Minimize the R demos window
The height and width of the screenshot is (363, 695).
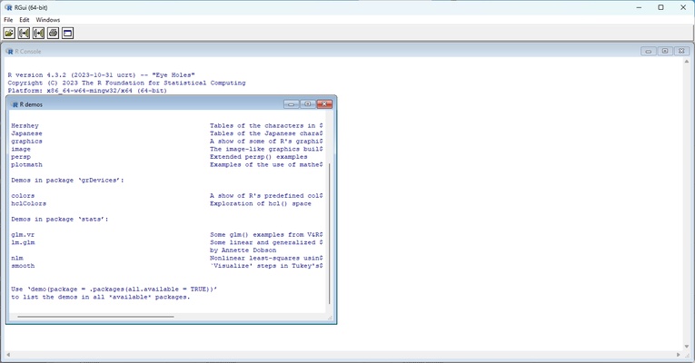[x=292, y=104]
